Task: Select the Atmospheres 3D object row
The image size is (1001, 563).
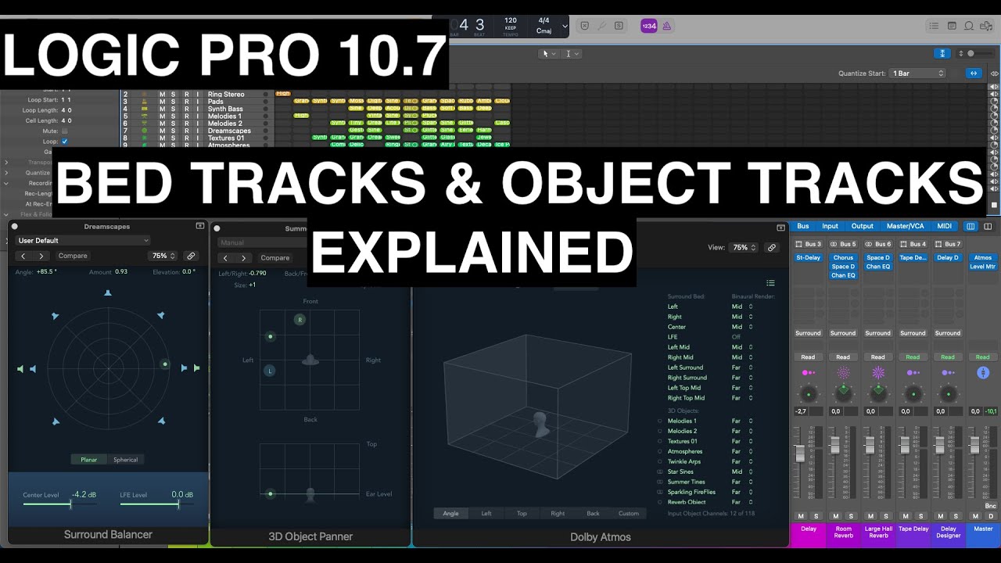Action: [685, 451]
